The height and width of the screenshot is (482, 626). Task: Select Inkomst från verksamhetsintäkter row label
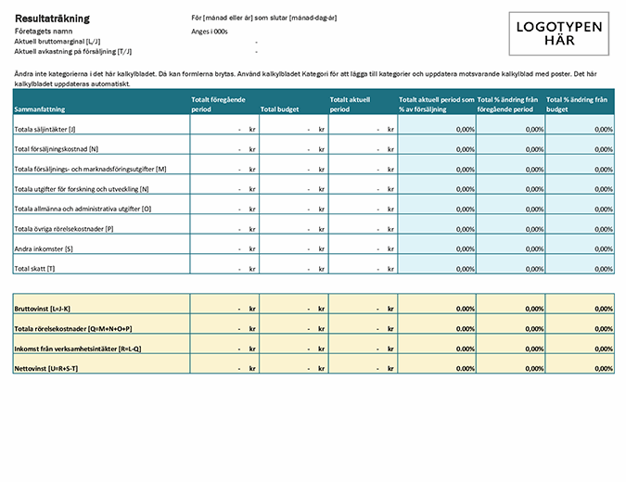coord(78,349)
